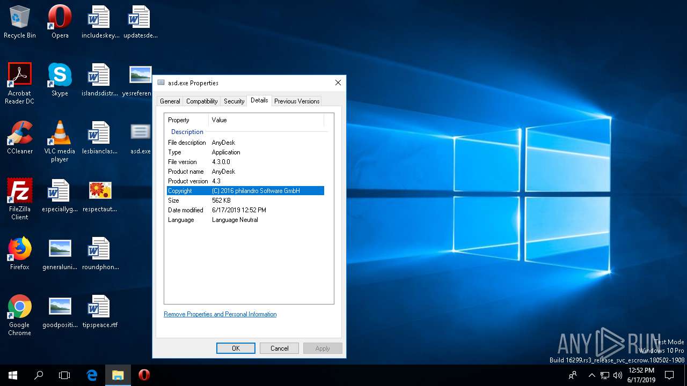687x386 pixels.
Task: Open the network tray icon
Action: point(605,375)
